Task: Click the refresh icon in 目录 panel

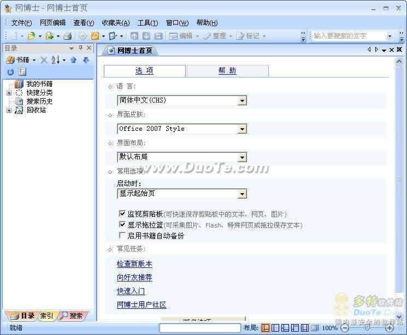Action: coord(10,72)
